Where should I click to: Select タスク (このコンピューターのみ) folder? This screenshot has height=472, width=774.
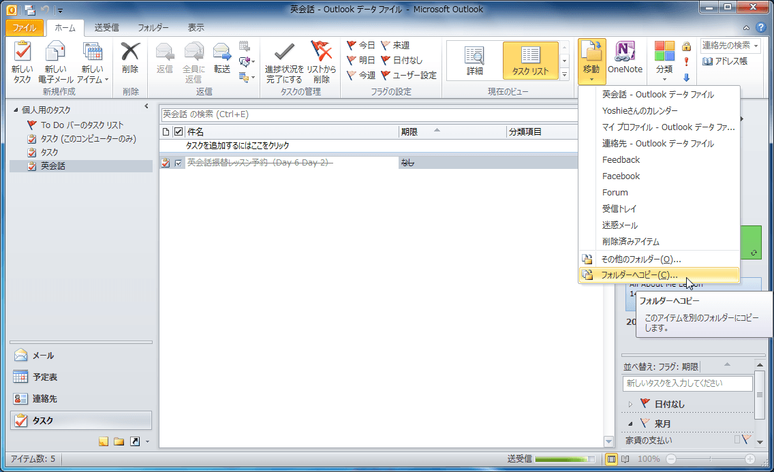coord(82,139)
